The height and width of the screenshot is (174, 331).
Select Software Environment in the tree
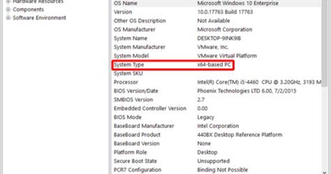coord(40,18)
